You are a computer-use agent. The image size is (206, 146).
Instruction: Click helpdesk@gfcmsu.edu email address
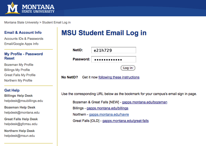(21, 124)
